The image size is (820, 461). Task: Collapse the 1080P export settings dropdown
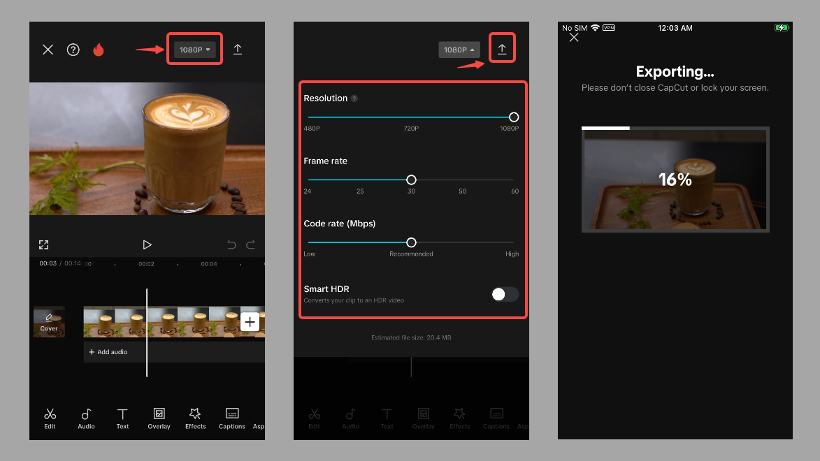(459, 50)
